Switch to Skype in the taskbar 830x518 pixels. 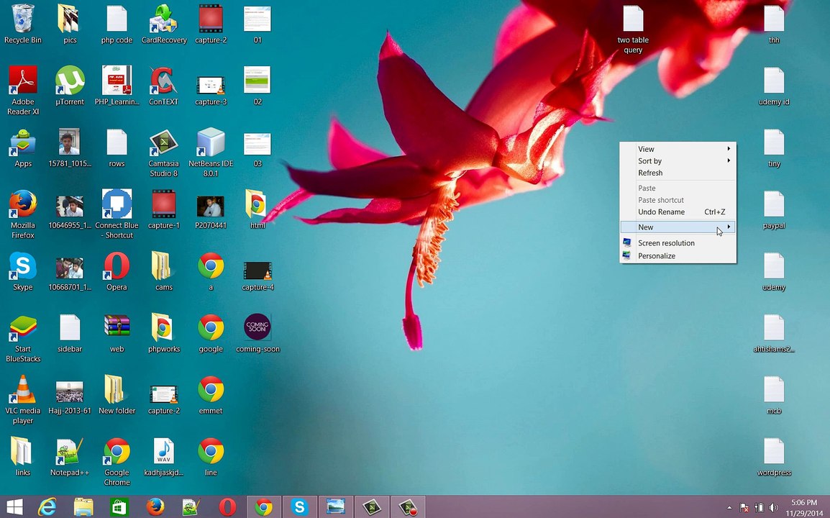300,507
